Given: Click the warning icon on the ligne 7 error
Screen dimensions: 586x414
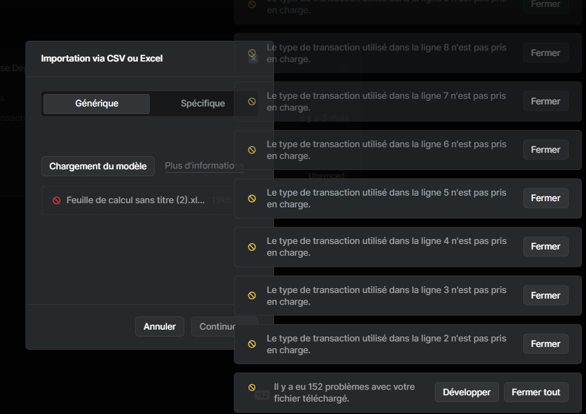Looking at the screenshot, I should tap(252, 101).
